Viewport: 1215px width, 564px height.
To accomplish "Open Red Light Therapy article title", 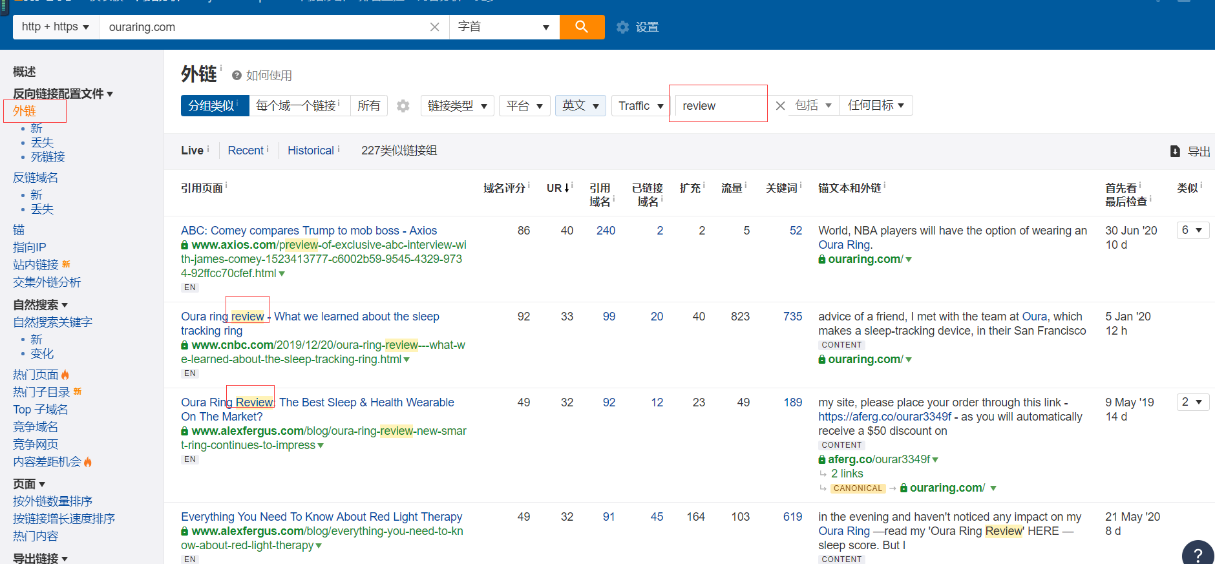I will [x=322, y=517].
